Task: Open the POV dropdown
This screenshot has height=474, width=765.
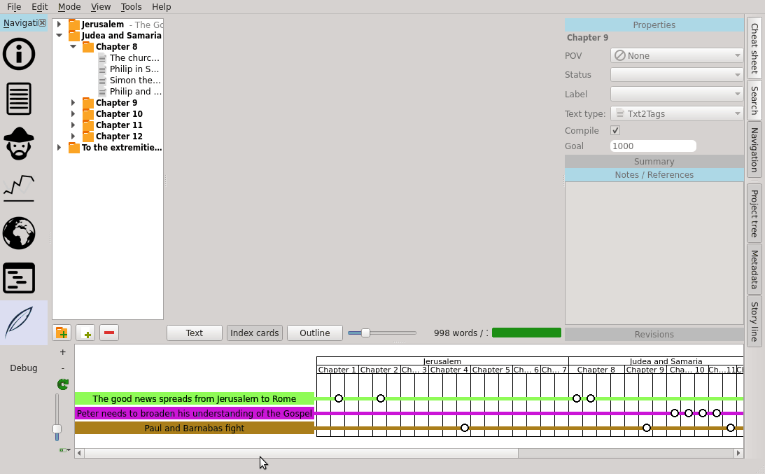Action: click(678, 55)
